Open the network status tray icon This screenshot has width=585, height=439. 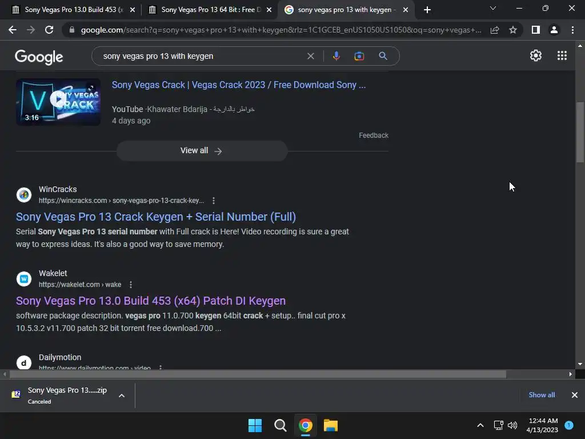[498, 425]
